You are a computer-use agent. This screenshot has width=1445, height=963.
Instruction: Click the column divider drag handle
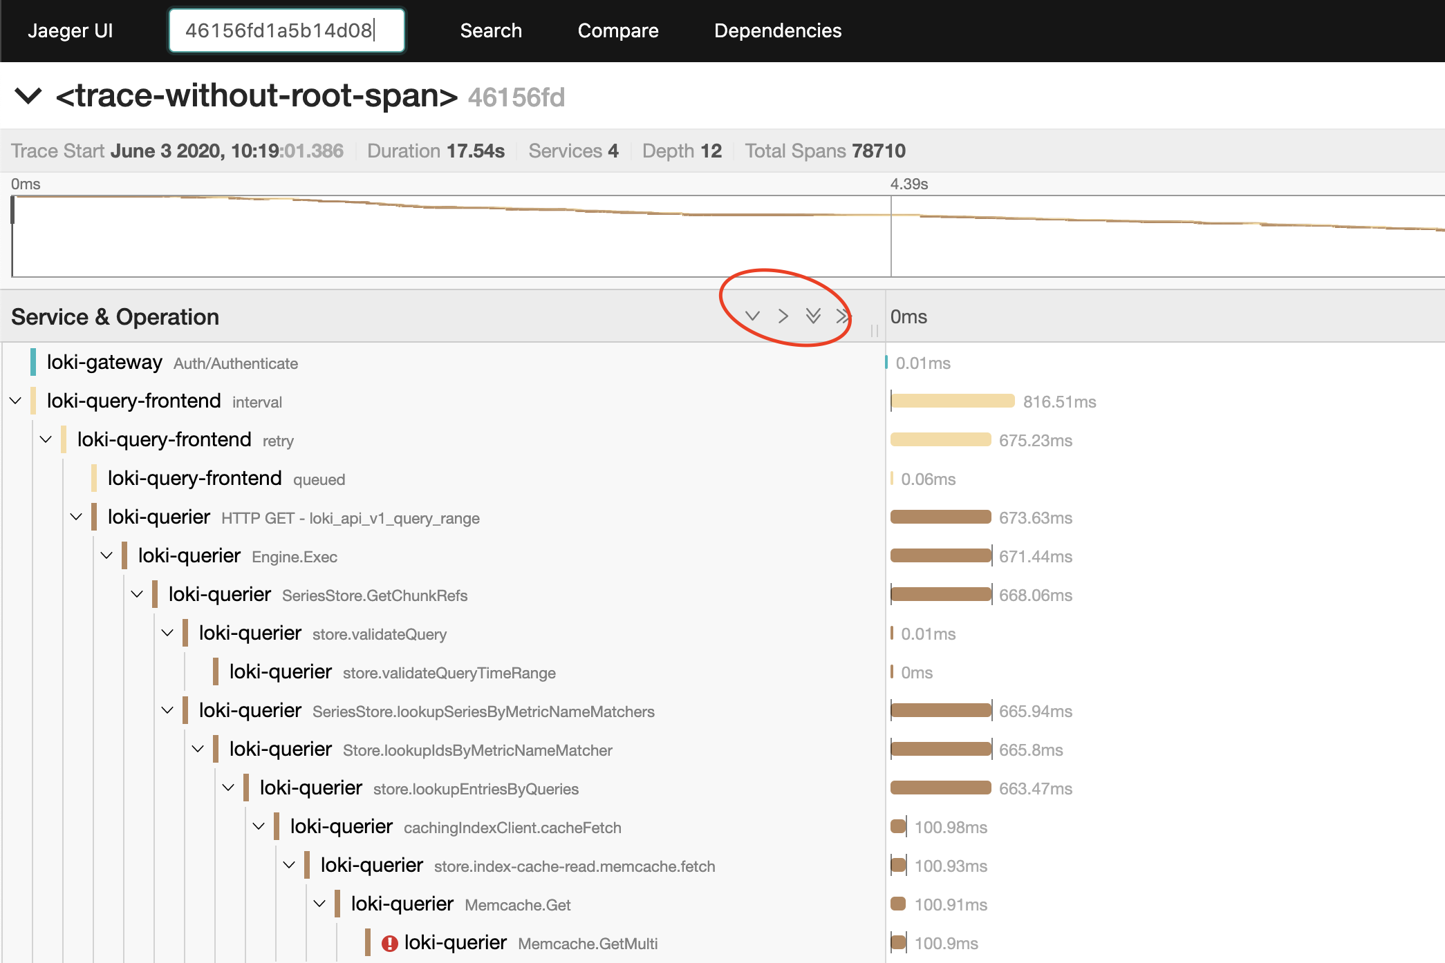point(875,331)
